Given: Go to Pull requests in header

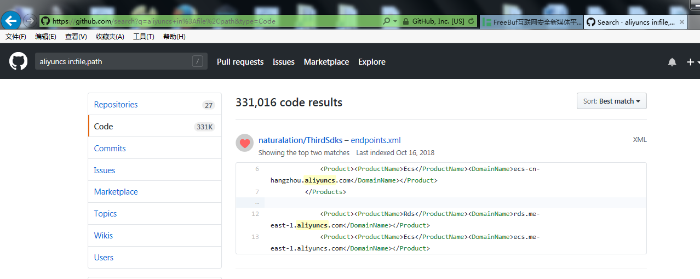Looking at the screenshot, I should 240,62.
